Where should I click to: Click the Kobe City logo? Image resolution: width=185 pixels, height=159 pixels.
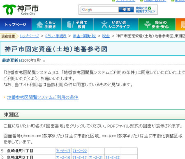tap(21, 10)
